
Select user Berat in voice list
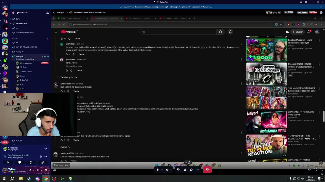[22, 76]
